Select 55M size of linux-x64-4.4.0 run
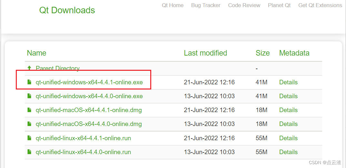The height and width of the screenshot is (168, 346). (x=262, y=152)
